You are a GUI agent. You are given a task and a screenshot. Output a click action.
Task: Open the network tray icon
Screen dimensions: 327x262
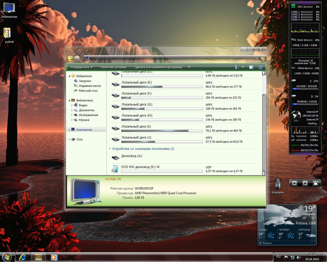click(292, 257)
